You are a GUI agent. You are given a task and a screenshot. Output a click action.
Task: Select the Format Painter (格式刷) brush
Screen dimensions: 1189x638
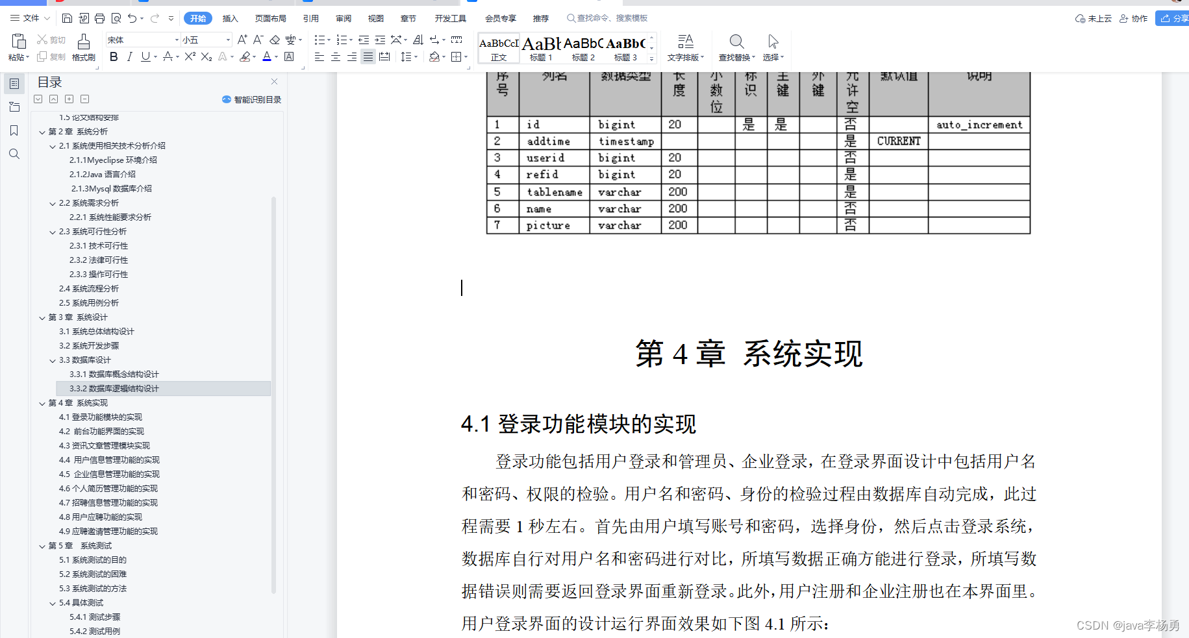tap(84, 47)
